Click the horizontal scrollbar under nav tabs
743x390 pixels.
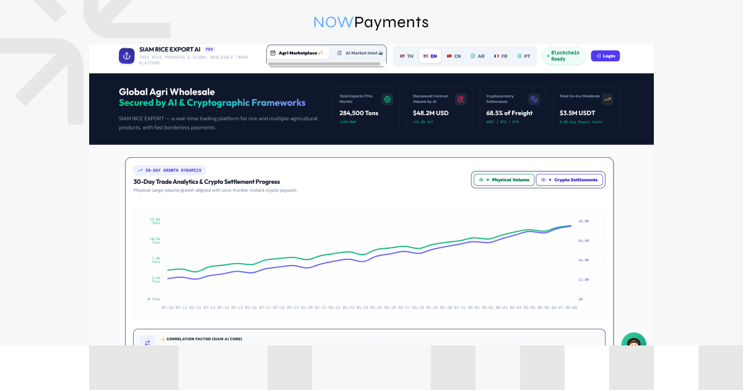(x=325, y=64)
